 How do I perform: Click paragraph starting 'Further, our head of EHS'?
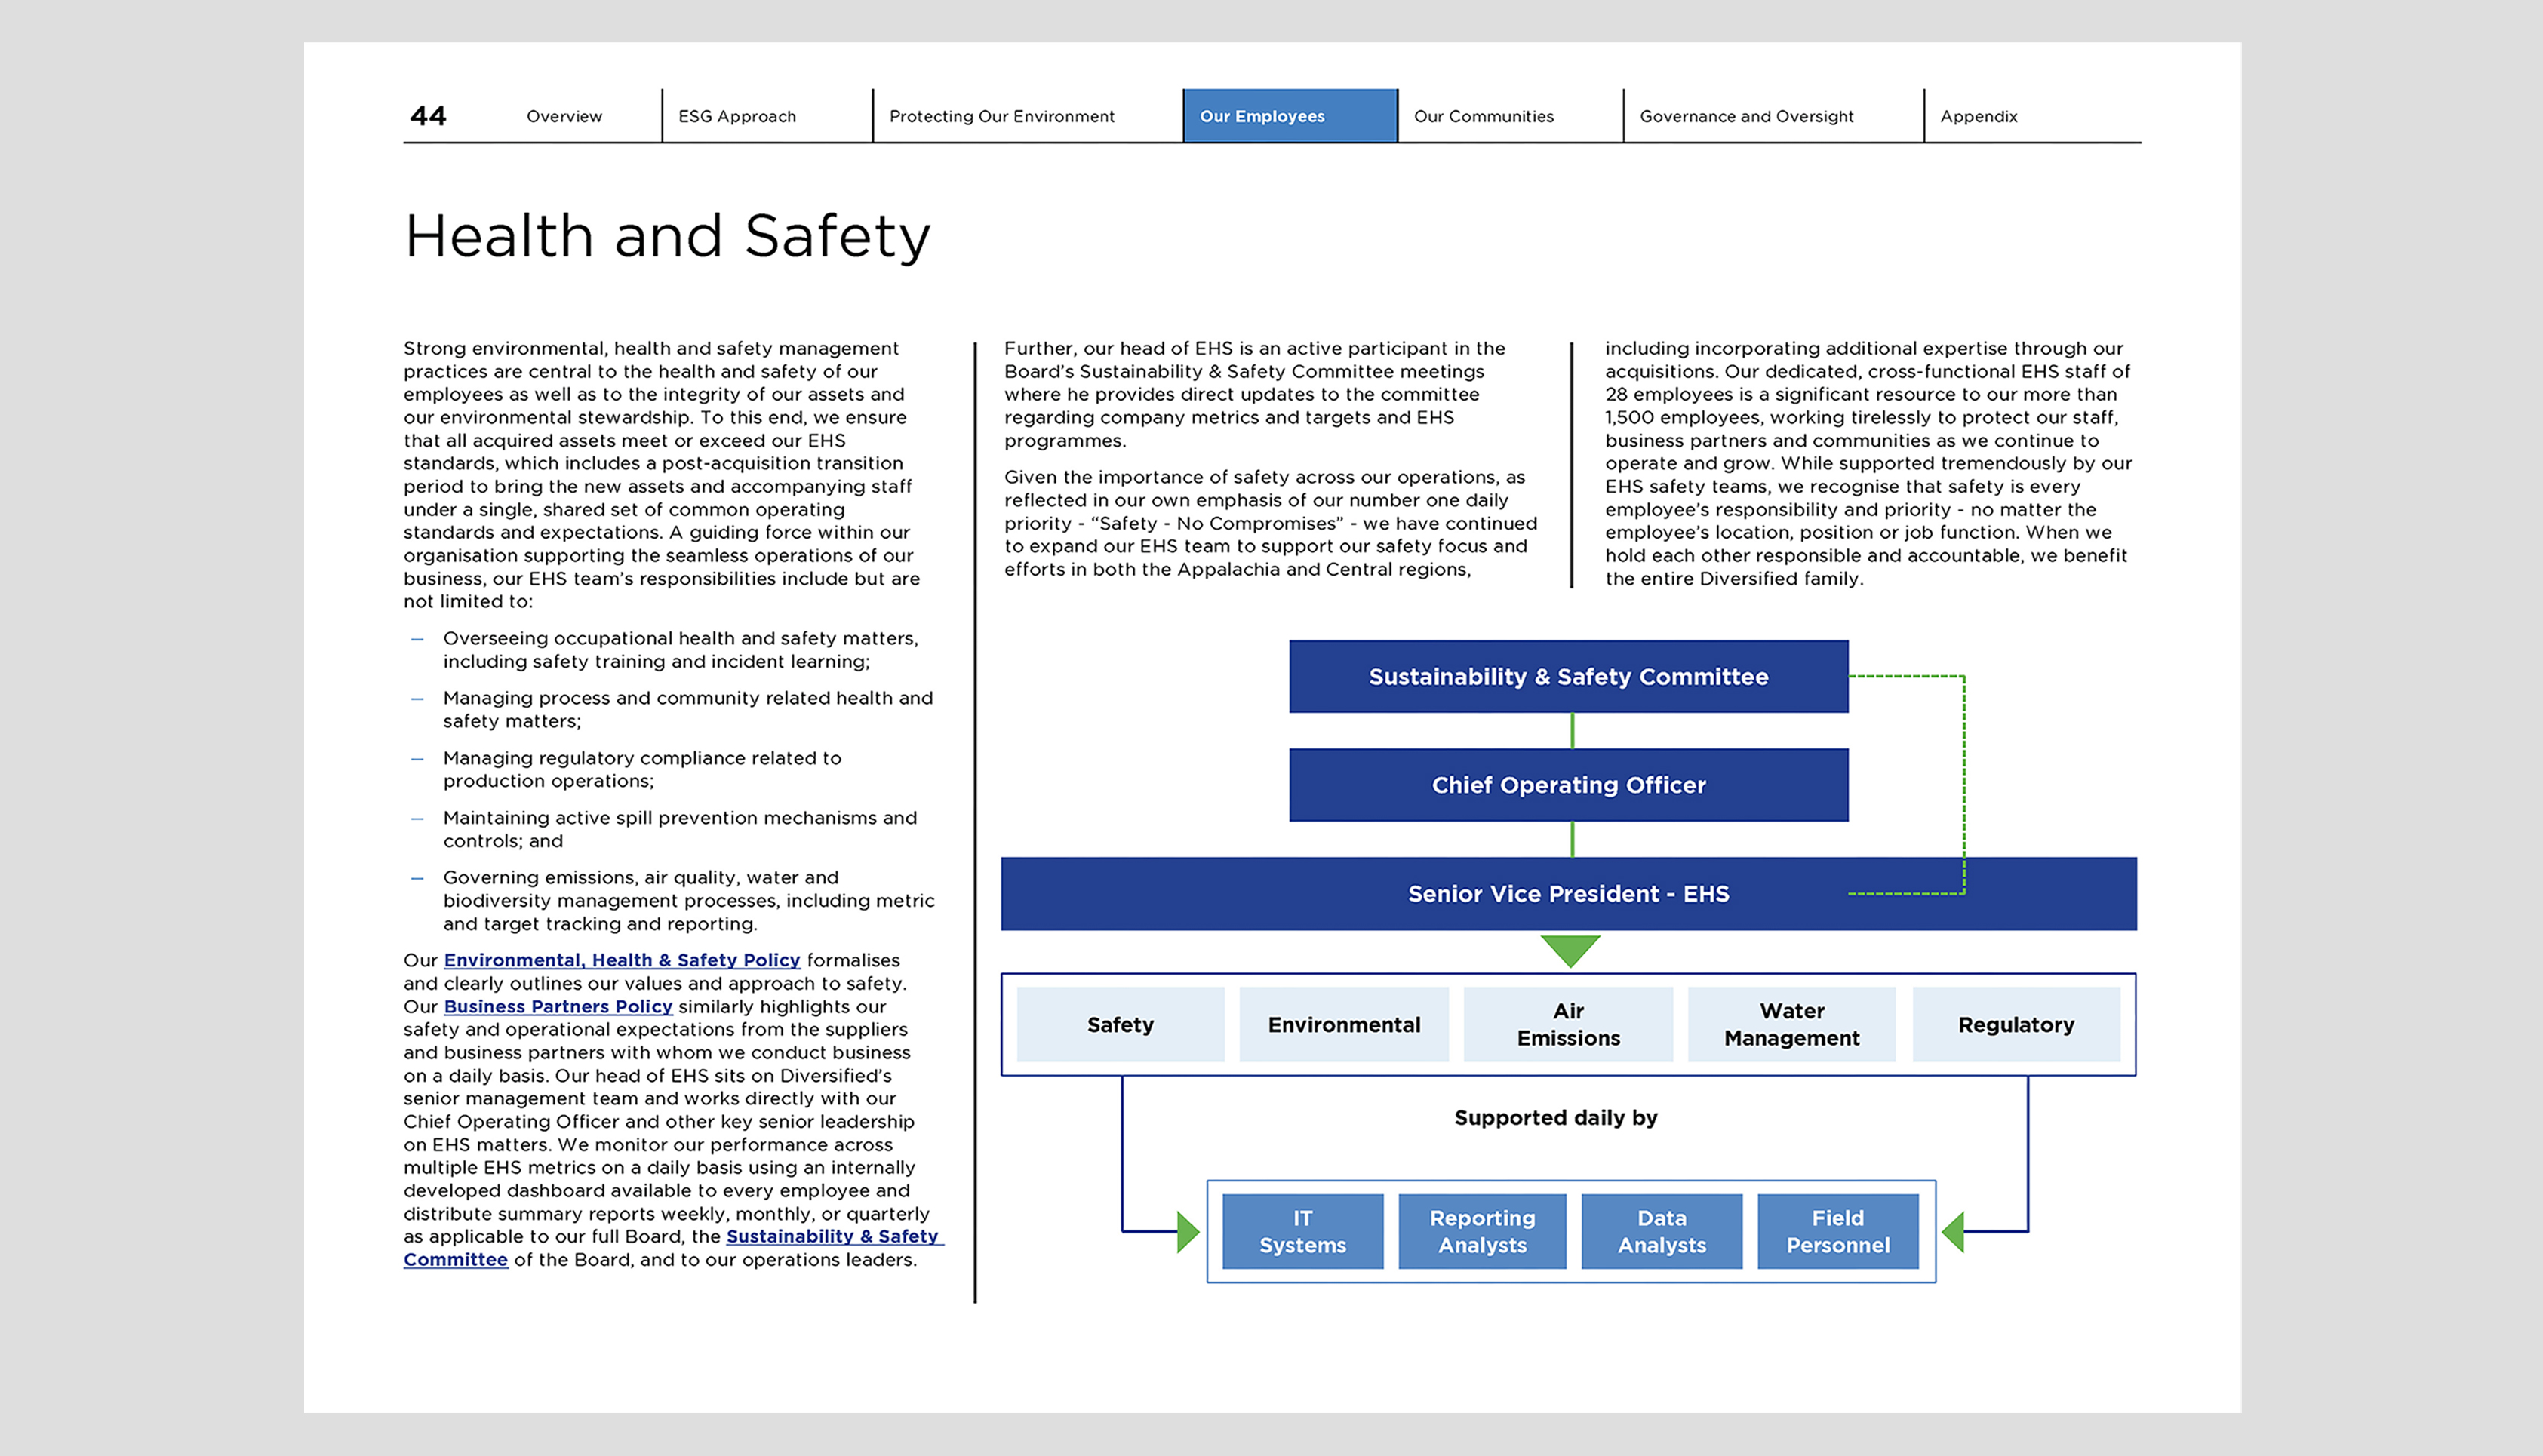point(1254,394)
